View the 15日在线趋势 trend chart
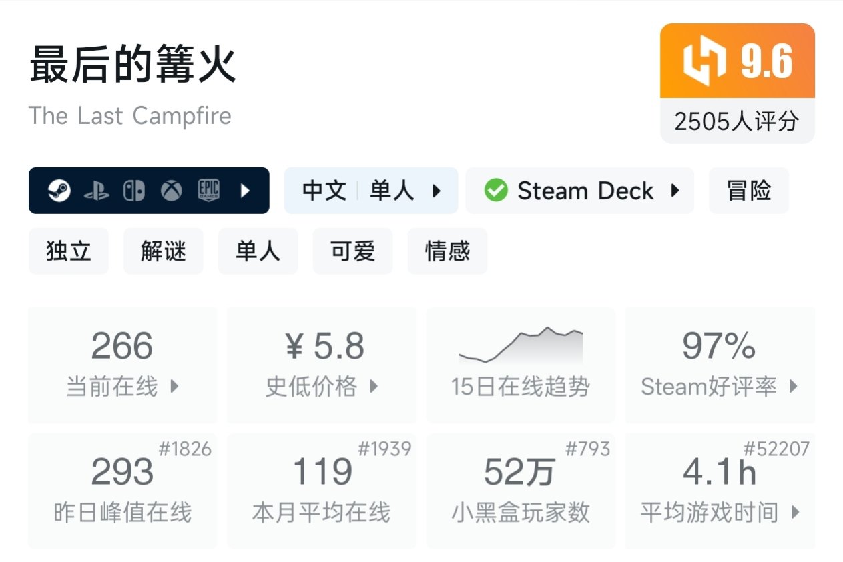The image size is (843, 562). pyautogui.click(x=521, y=365)
